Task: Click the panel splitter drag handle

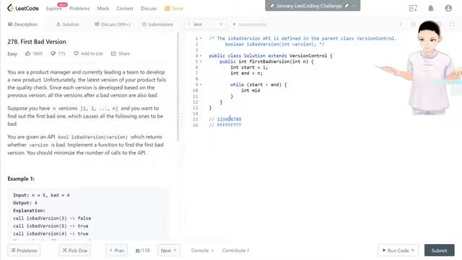Action: [182, 121]
